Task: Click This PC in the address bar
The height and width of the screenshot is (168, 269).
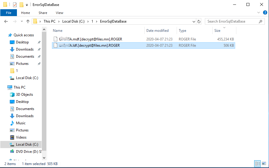Action: (x=49, y=21)
